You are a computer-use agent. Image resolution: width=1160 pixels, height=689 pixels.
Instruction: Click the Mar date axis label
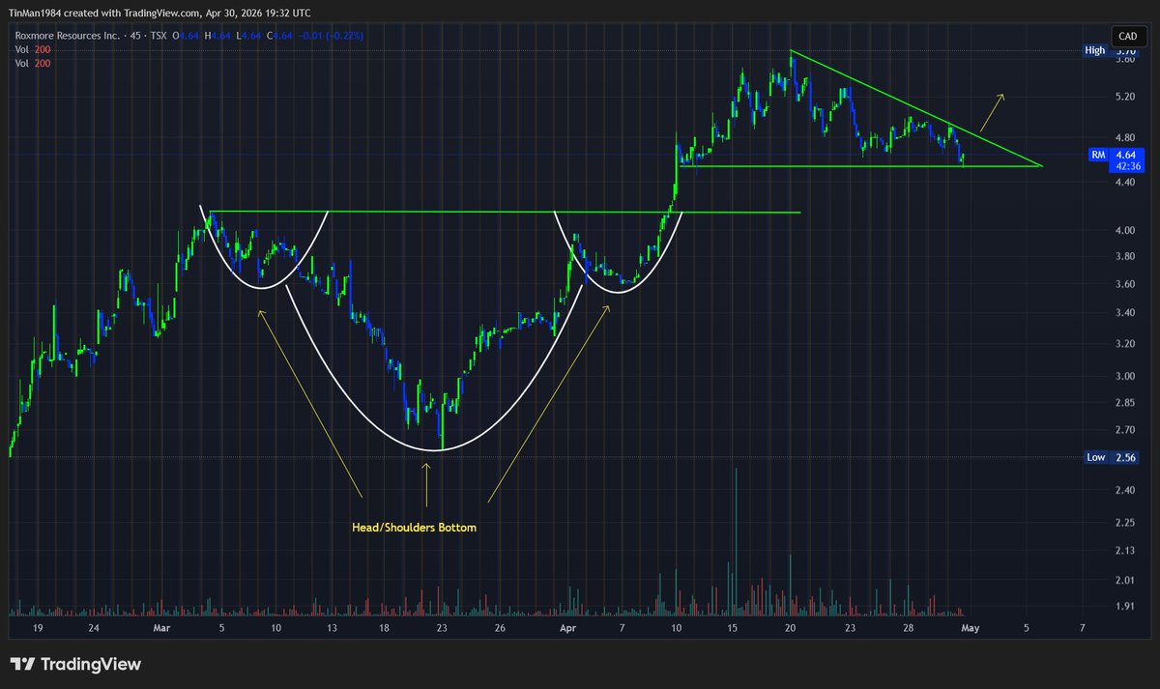pos(161,628)
